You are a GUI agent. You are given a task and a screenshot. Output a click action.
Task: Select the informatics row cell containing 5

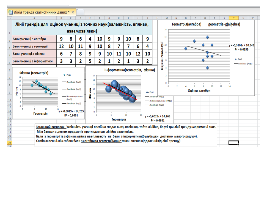90,61
